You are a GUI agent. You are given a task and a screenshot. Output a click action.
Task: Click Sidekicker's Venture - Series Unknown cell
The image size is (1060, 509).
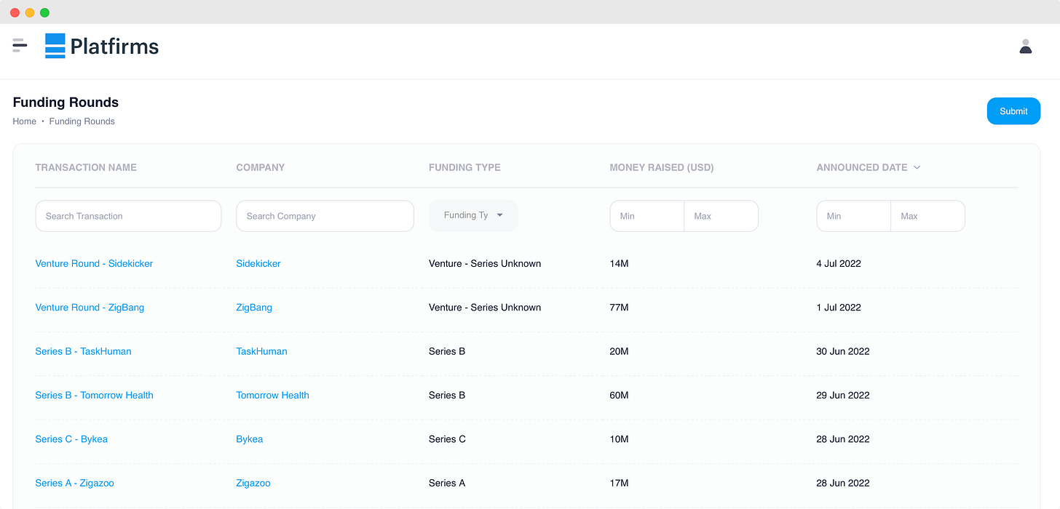(485, 263)
